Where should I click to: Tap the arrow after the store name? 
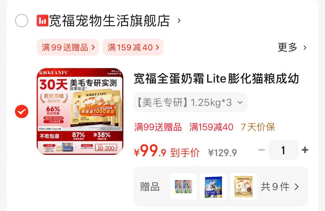(179, 21)
